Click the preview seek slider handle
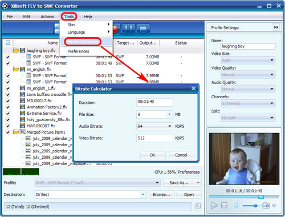The image size is (285, 217). [x=261, y=197]
